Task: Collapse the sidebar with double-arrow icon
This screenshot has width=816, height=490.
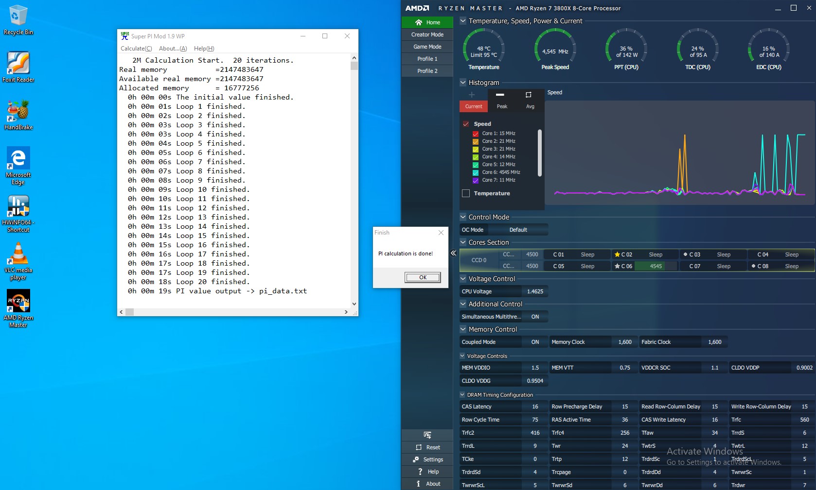Action: pos(453,253)
